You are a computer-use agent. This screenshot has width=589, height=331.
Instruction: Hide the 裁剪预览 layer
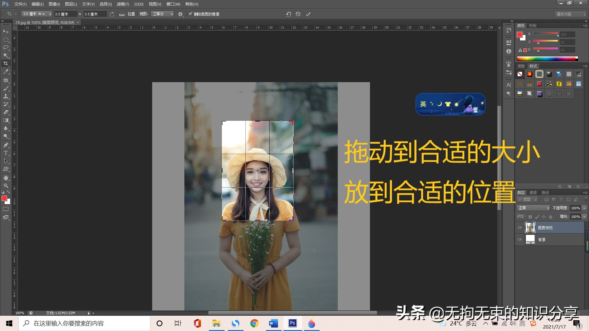520,227
